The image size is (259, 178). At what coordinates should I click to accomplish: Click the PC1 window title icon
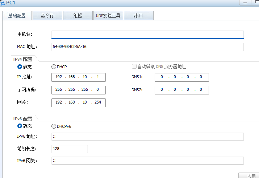pos(3,3)
